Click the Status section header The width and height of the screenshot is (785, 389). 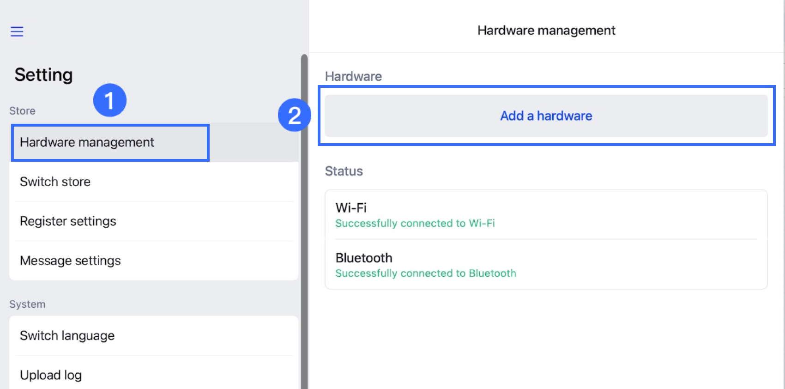(344, 171)
